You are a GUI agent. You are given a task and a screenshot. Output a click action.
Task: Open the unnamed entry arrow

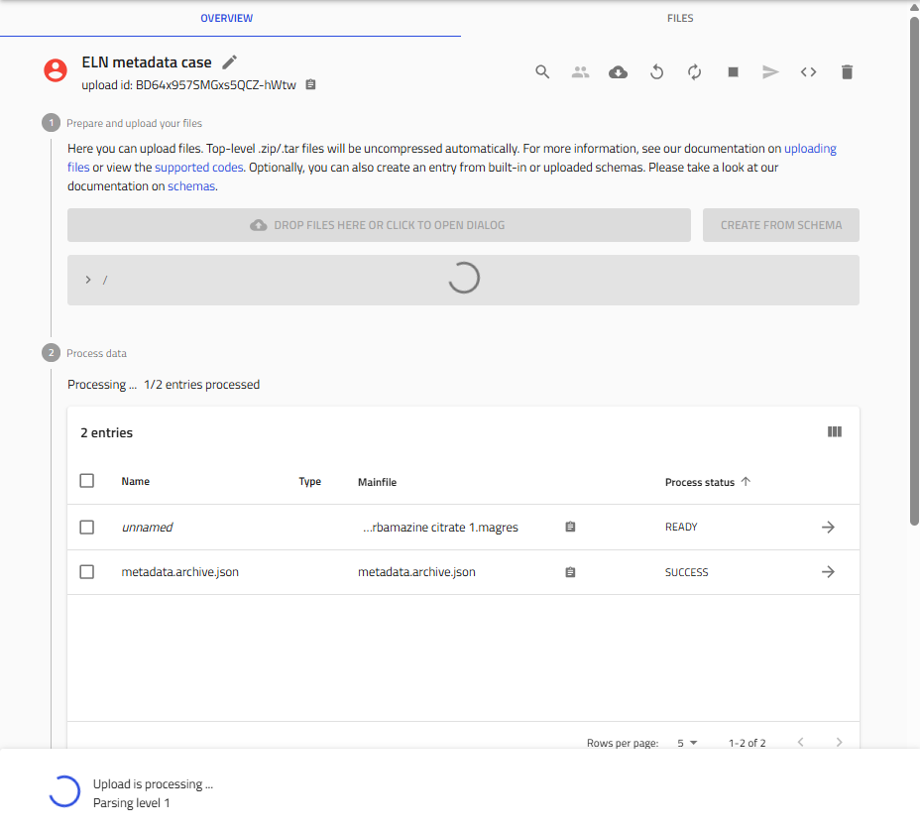coord(828,527)
